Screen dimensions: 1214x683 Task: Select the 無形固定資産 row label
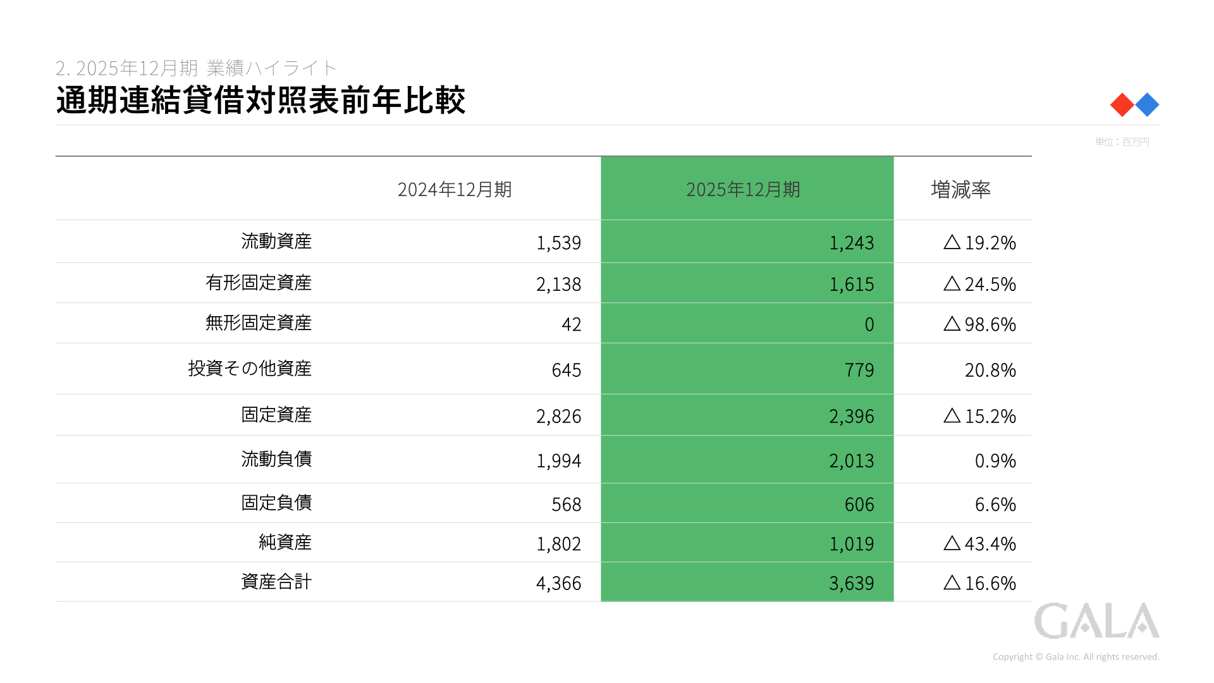[x=259, y=323]
